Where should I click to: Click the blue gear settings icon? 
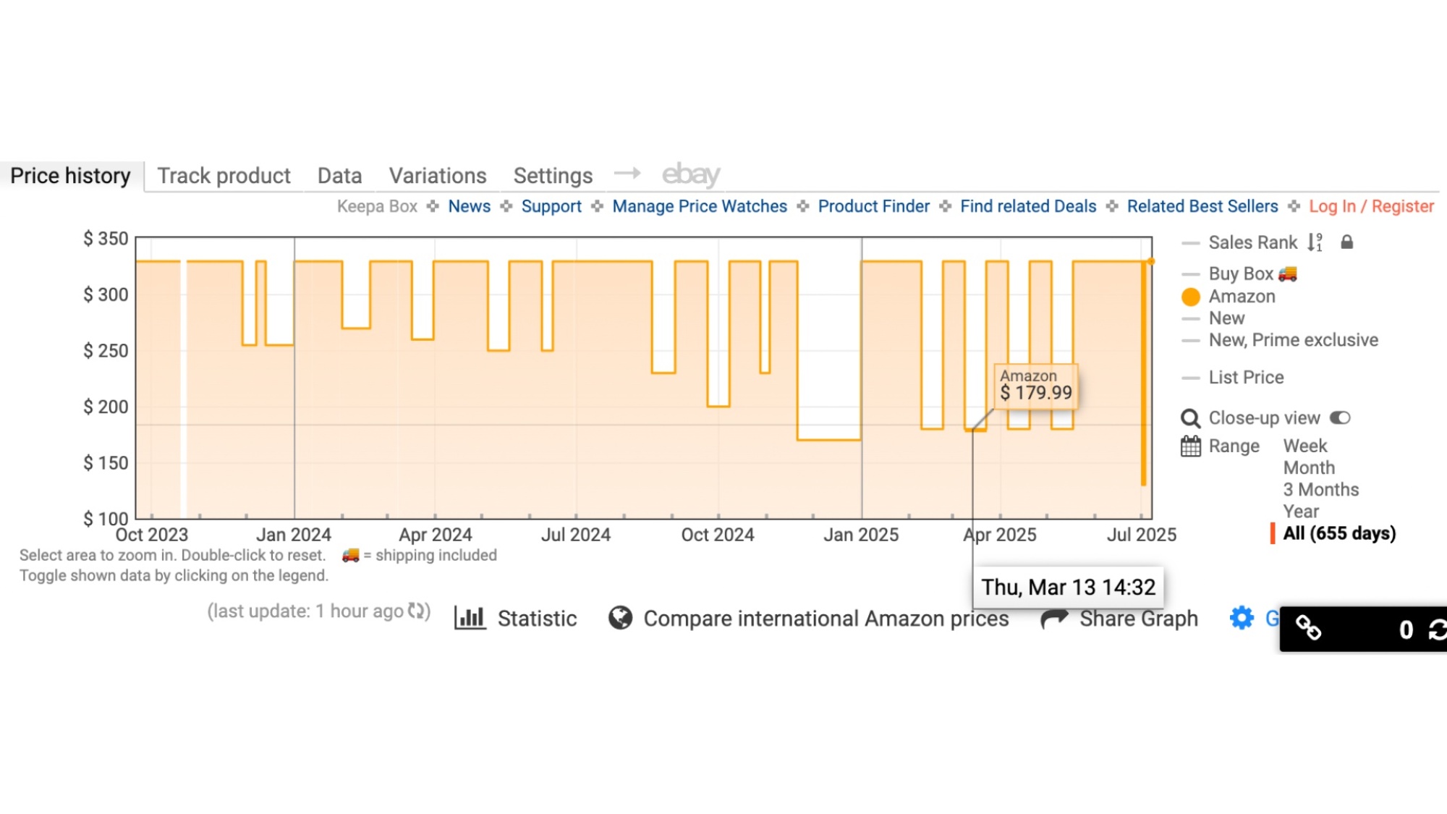coord(1242,618)
